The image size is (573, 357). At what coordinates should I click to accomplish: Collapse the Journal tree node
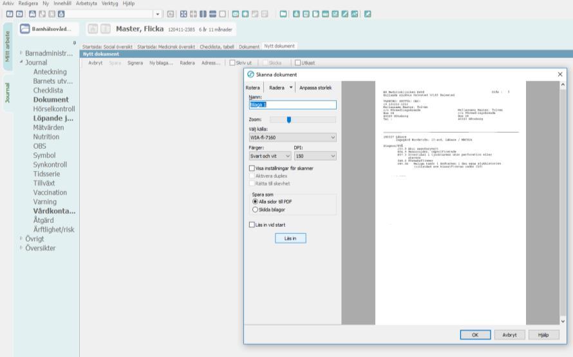coord(21,62)
